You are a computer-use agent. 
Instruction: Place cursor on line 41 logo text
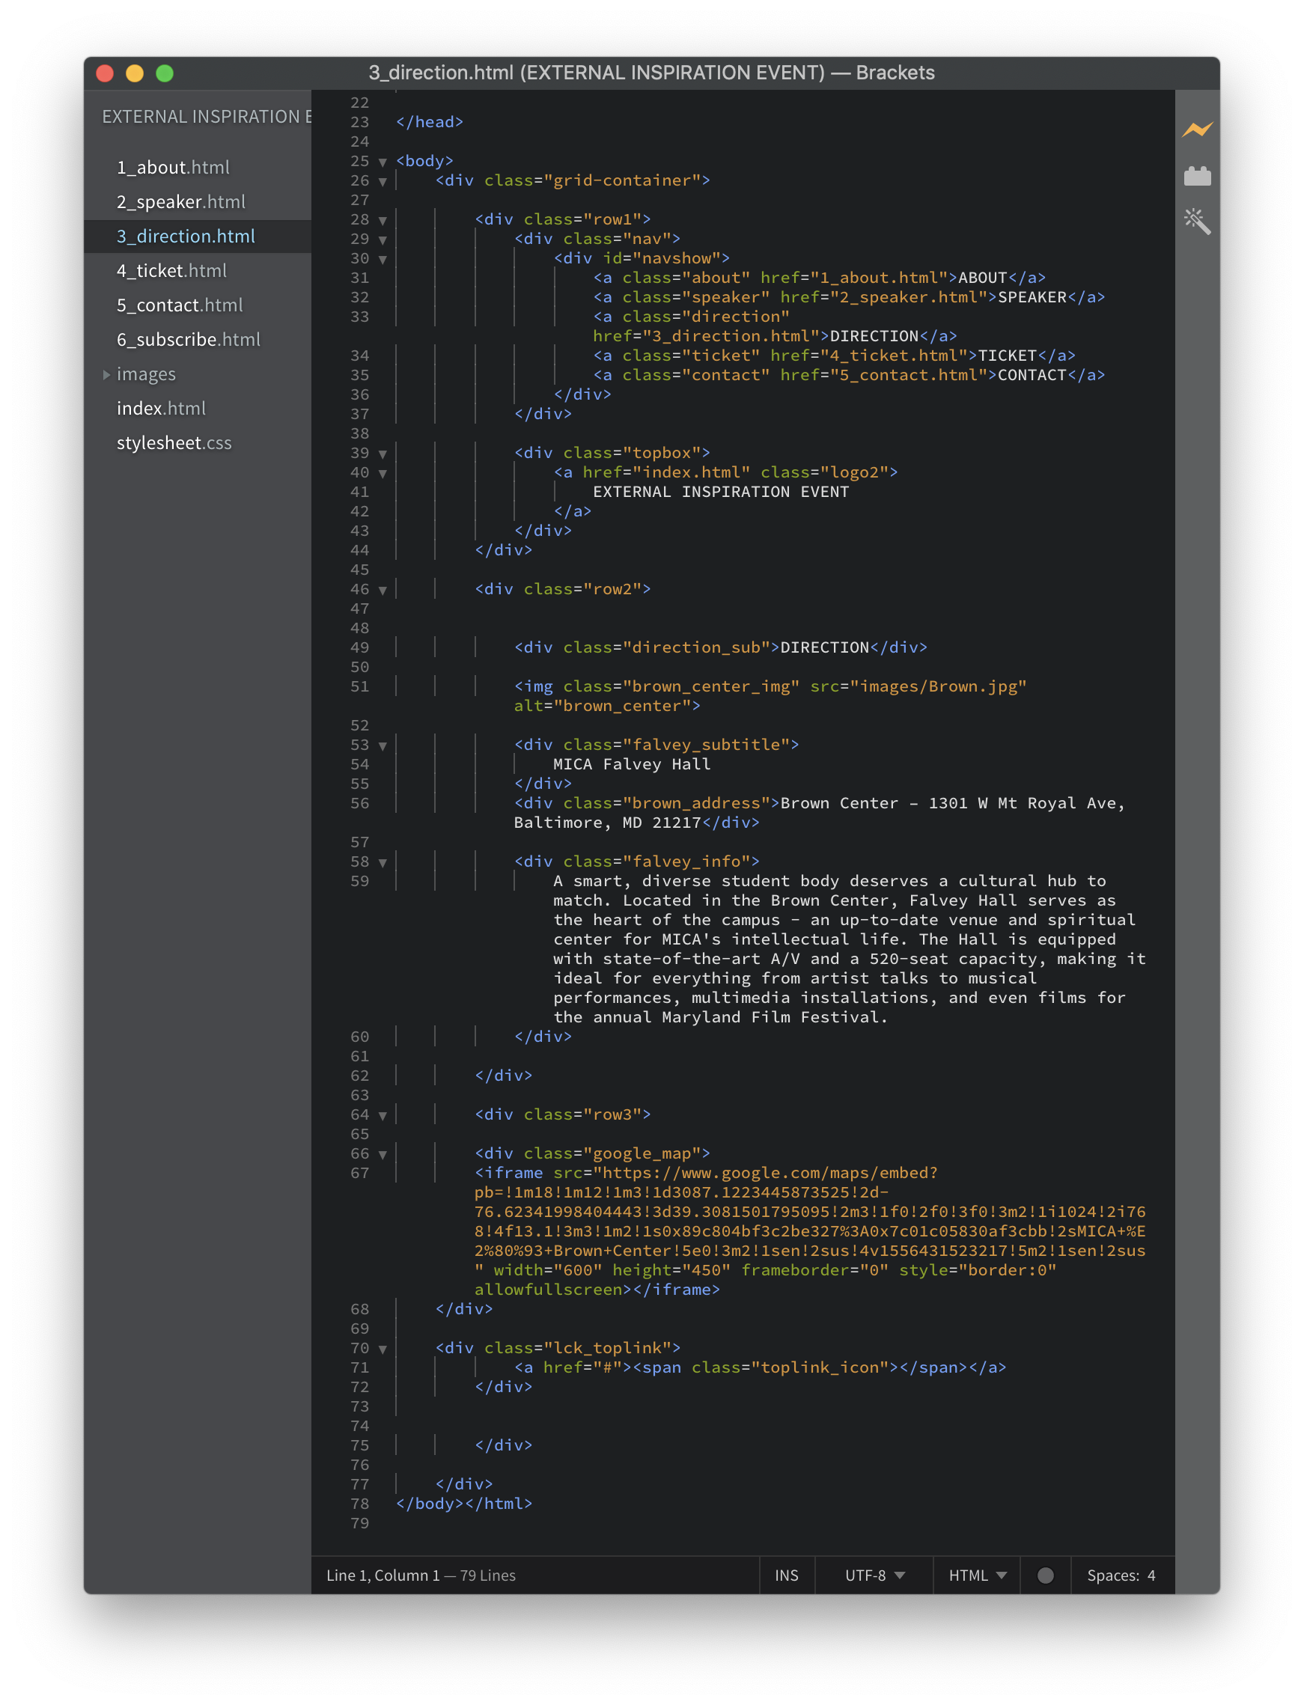[x=719, y=492]
